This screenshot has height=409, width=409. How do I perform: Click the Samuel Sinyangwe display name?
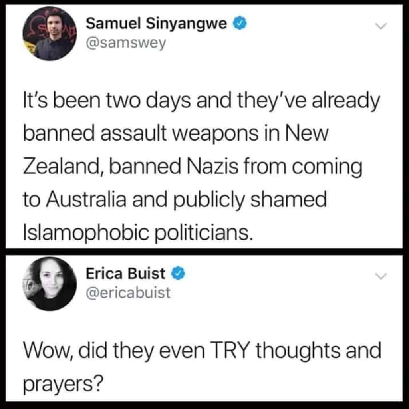click(156, 24)
